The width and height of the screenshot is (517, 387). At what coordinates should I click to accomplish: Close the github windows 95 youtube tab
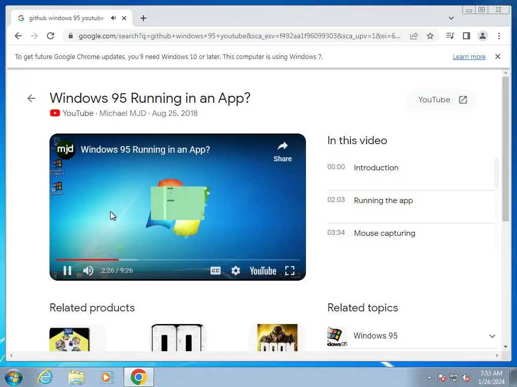tap(124, 18)
